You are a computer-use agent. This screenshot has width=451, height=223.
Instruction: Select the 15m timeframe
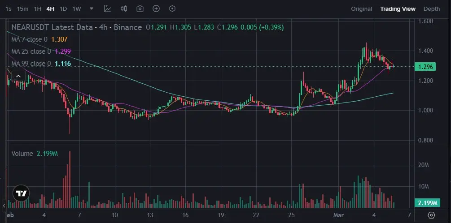click(22, 9)
